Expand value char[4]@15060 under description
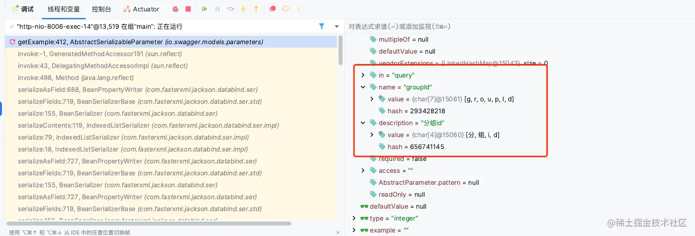This screenshot has height=236, width=695. pyautogui.click(x=372, y=135)
